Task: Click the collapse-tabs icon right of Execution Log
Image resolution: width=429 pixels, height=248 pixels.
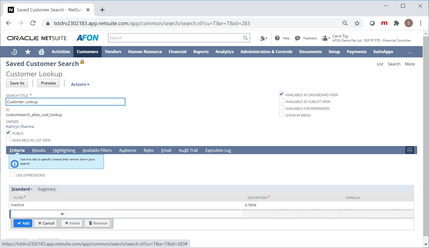Action: tap(409, 150)
